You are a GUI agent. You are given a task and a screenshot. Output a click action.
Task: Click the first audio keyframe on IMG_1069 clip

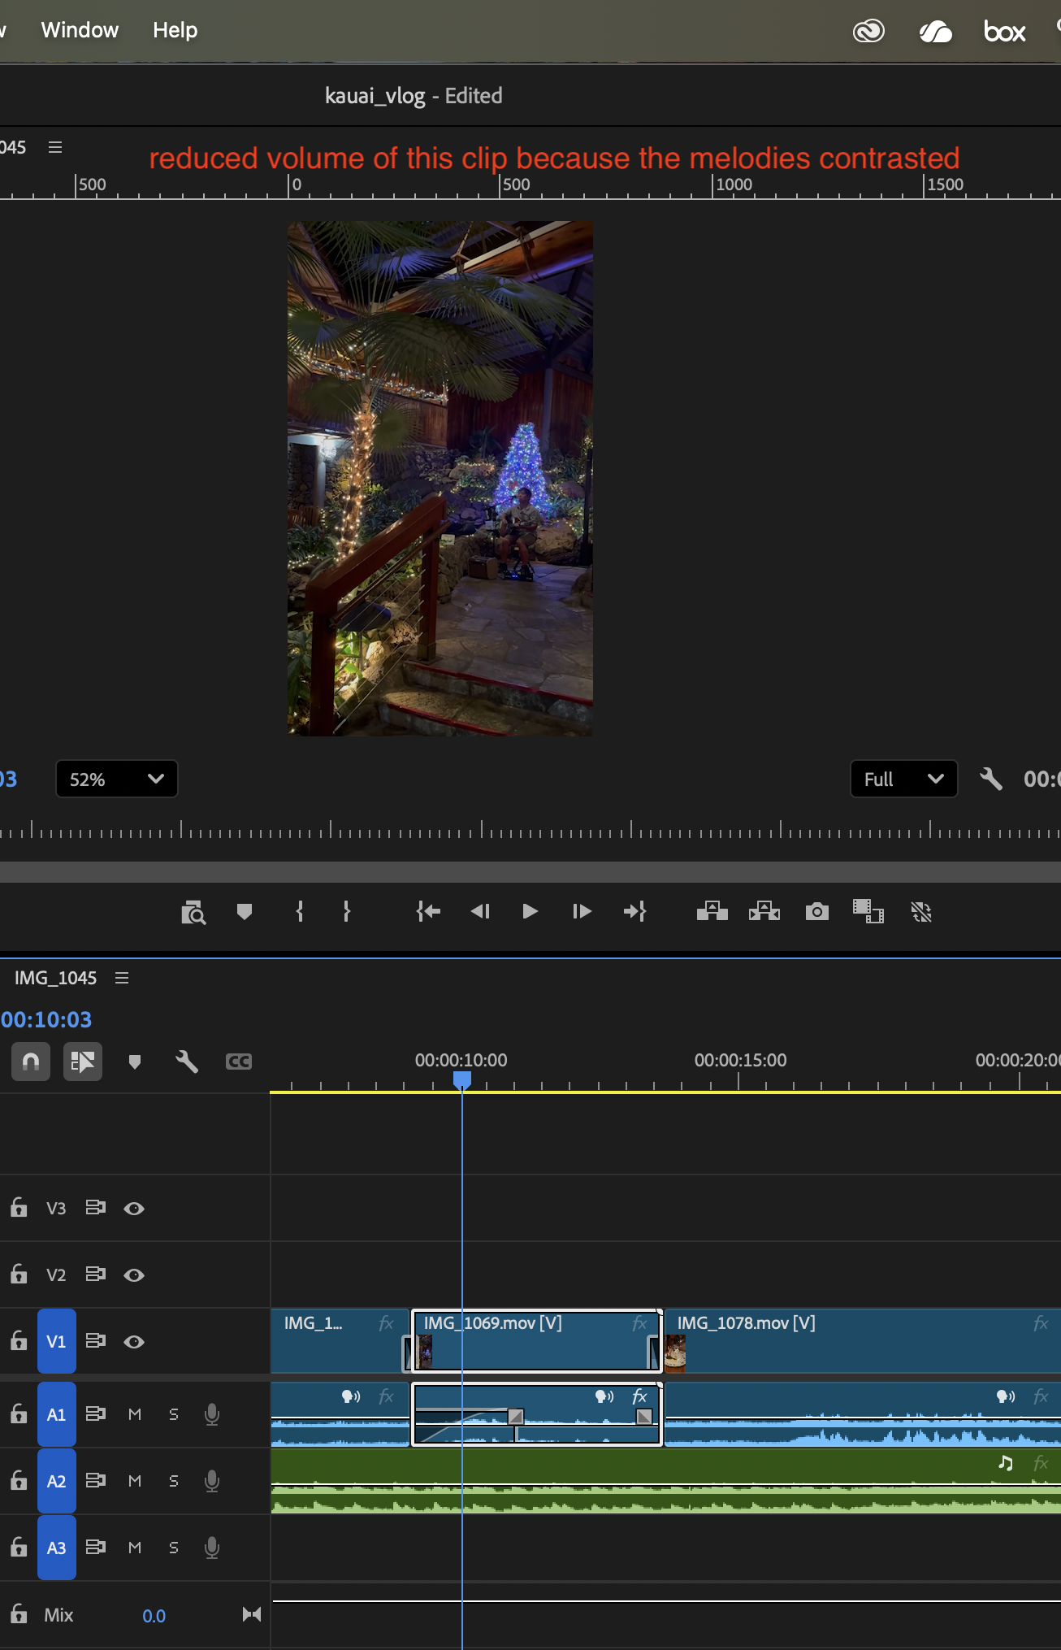coord(515,1417)
